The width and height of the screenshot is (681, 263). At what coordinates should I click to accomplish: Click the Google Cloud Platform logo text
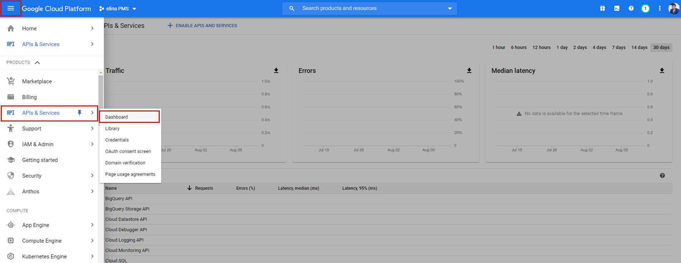pos(56,9)
